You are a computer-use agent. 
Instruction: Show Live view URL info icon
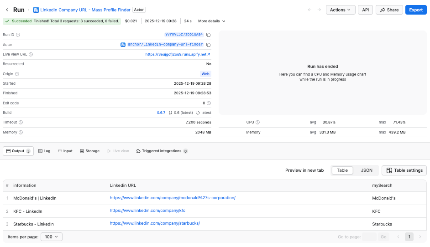(x=31, y=55)
